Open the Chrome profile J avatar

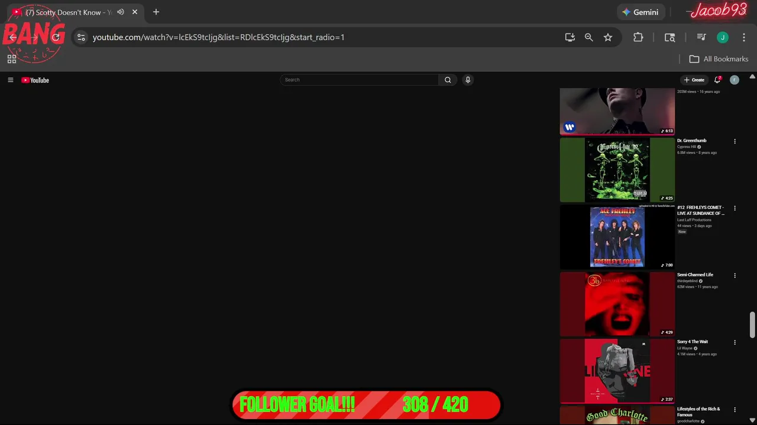coord(722,37)
